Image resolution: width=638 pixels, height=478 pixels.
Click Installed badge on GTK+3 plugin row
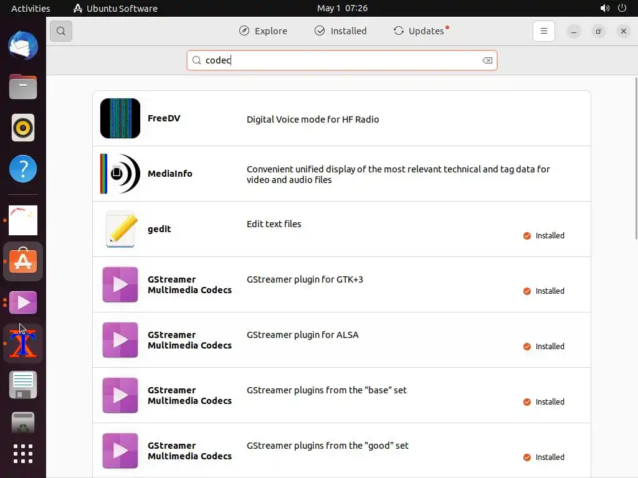pos(543,291)
